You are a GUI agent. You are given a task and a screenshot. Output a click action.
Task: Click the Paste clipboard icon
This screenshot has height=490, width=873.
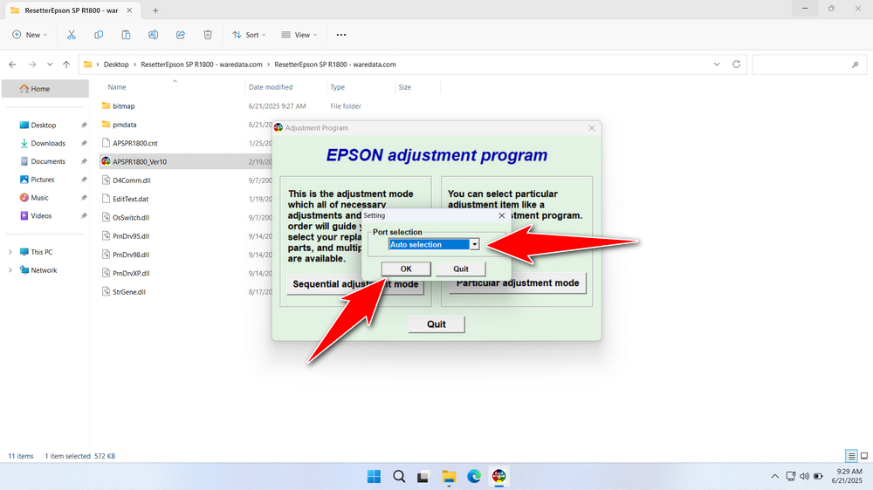(x=126, y=35)
